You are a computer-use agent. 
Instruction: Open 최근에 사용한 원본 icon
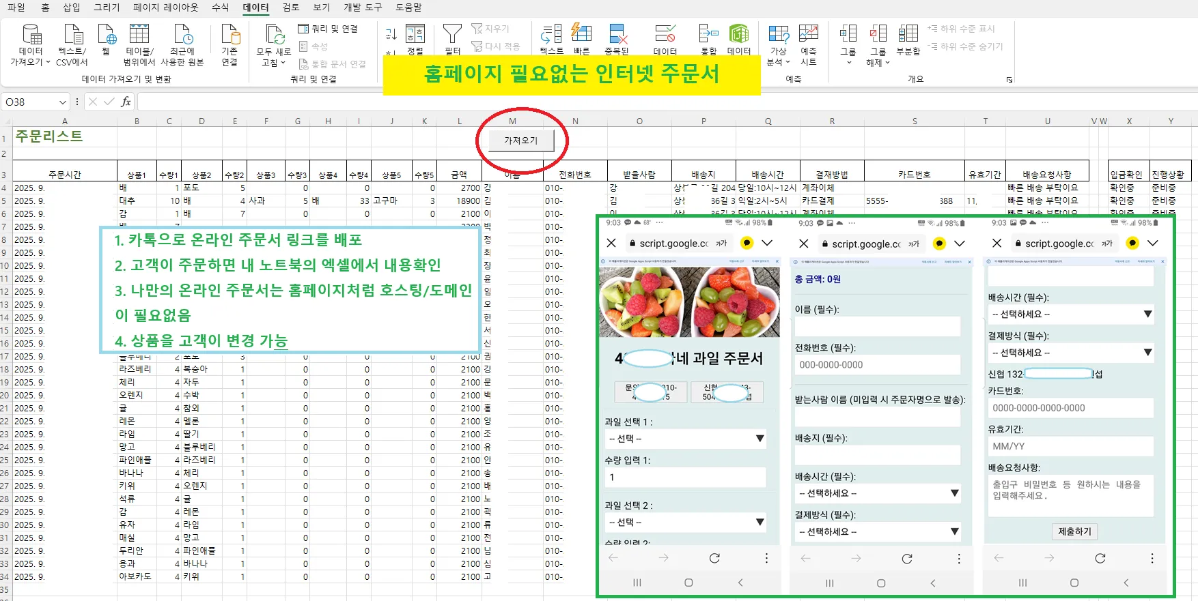[x=182, y=35]
